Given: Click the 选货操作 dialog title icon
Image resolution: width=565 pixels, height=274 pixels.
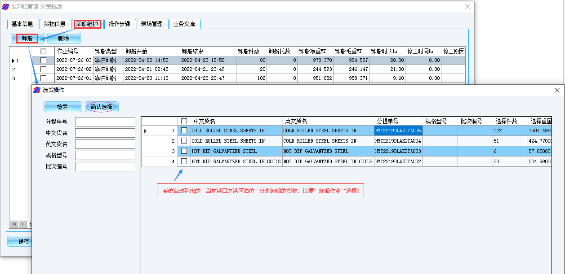Looking at the screenshot, I should click(37, 90).
